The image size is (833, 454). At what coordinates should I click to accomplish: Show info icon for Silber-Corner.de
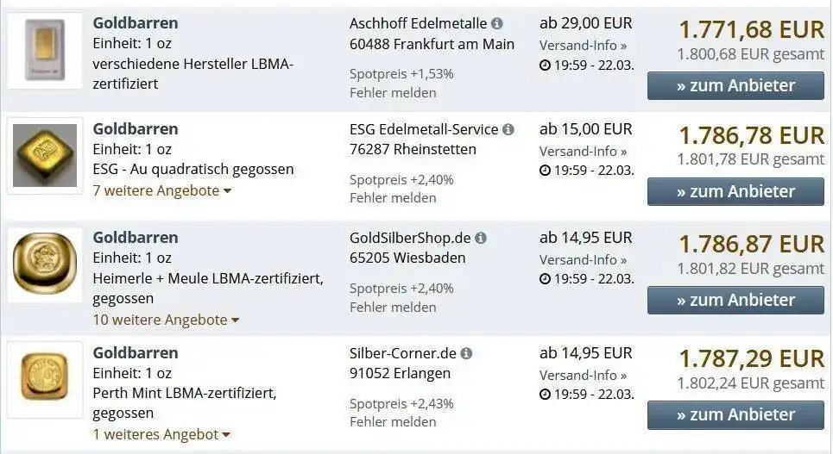(466, 353)
